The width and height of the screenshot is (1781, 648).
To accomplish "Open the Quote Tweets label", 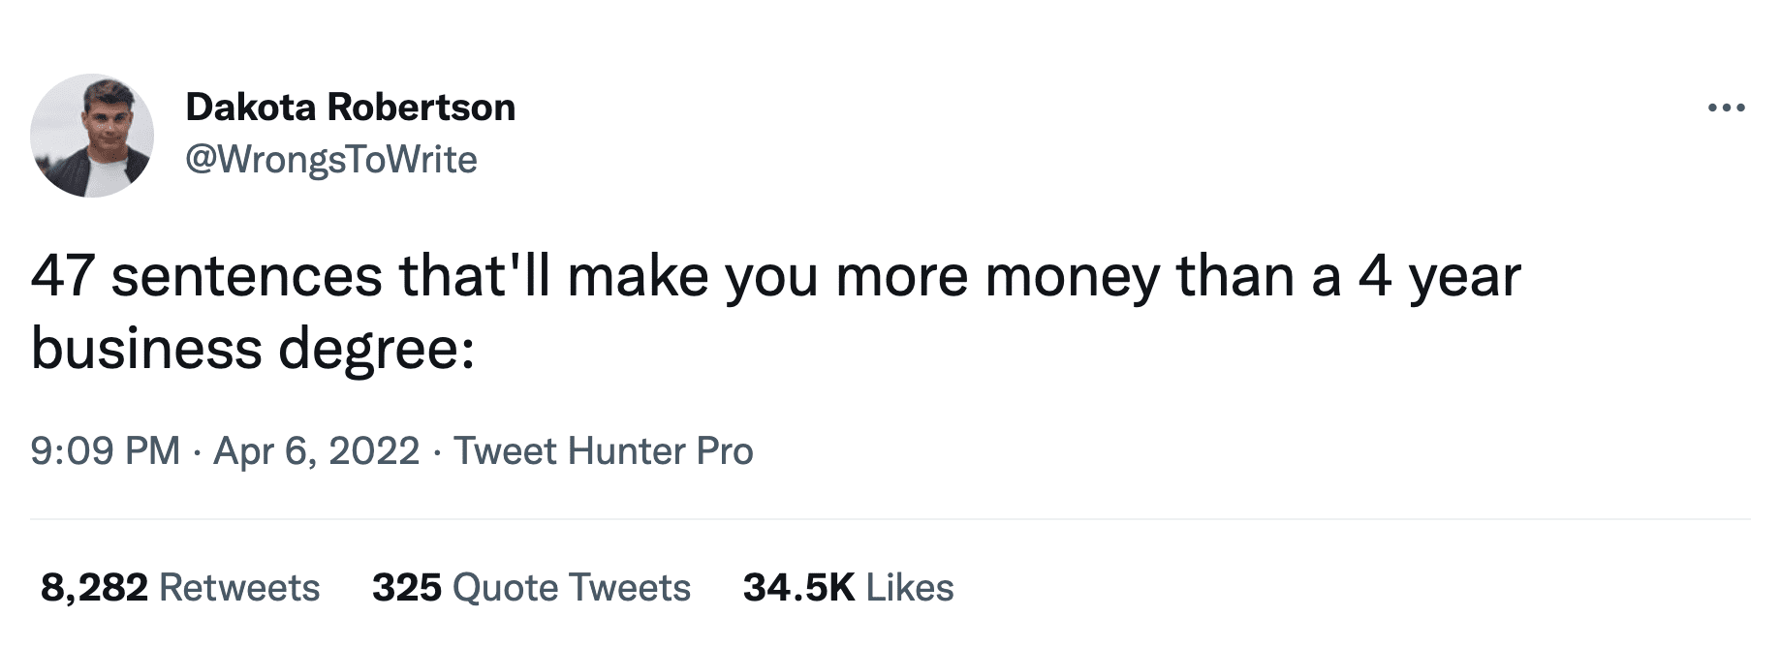I will click(x=572, y=588).
